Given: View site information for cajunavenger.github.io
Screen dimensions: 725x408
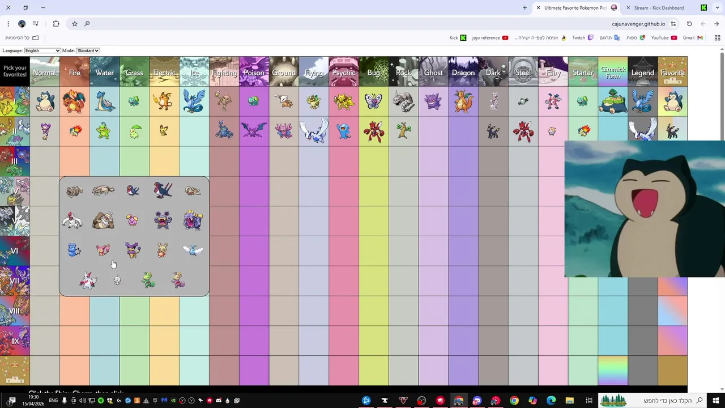Looking at the screenshot, I should click(673, 24).
